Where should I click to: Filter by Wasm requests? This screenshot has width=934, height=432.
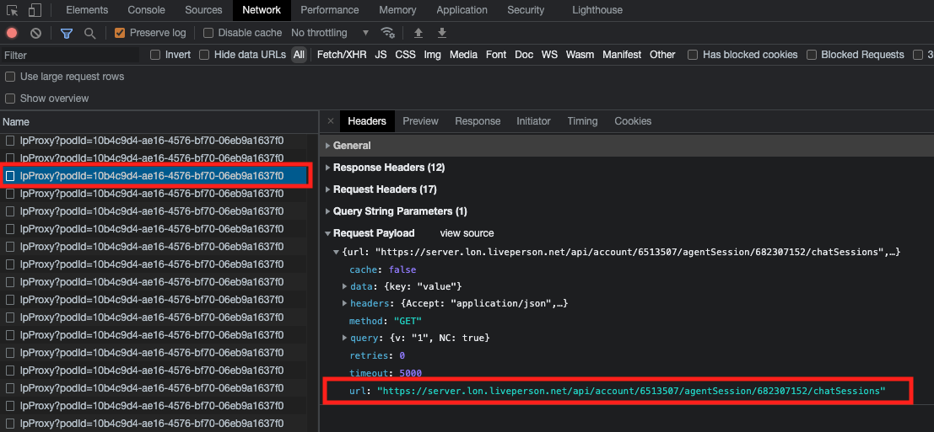click(580, 55)
